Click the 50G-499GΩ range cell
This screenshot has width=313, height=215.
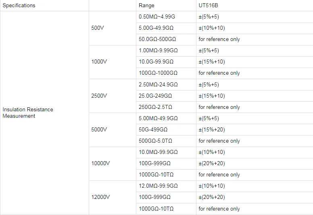click(x=153, y=130)
